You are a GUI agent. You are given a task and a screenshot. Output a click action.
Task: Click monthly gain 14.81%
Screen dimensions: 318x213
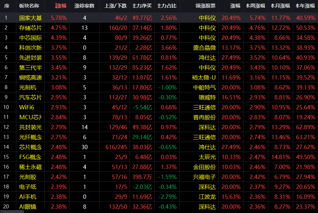tap(281, 157)
